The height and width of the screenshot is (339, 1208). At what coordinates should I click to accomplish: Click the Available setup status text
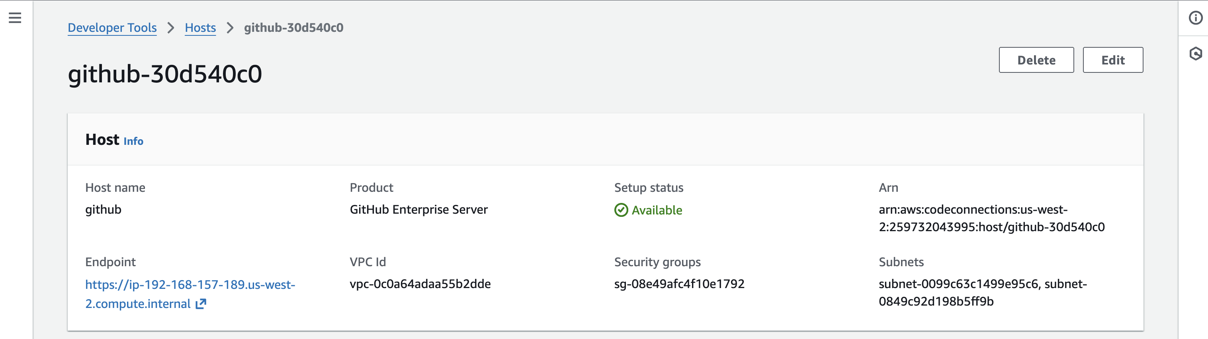657,210
